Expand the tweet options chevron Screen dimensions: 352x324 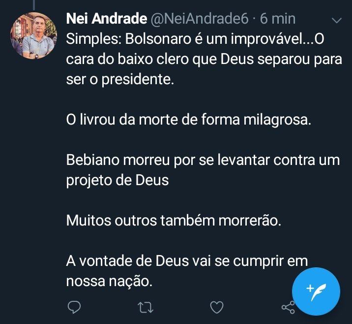(337, 21)
